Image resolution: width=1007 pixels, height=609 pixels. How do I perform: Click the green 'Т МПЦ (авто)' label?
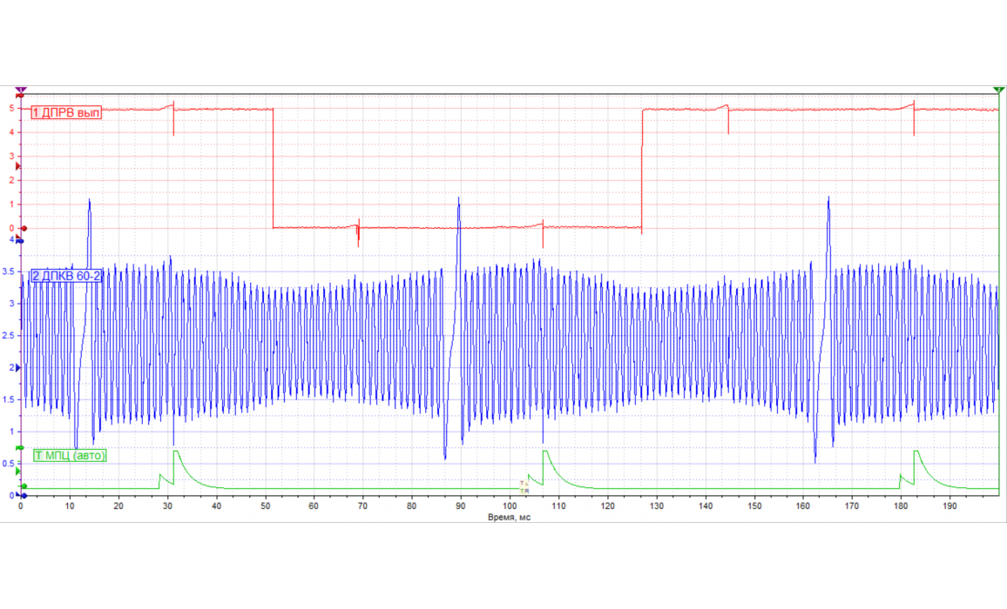tap(70, 455)
